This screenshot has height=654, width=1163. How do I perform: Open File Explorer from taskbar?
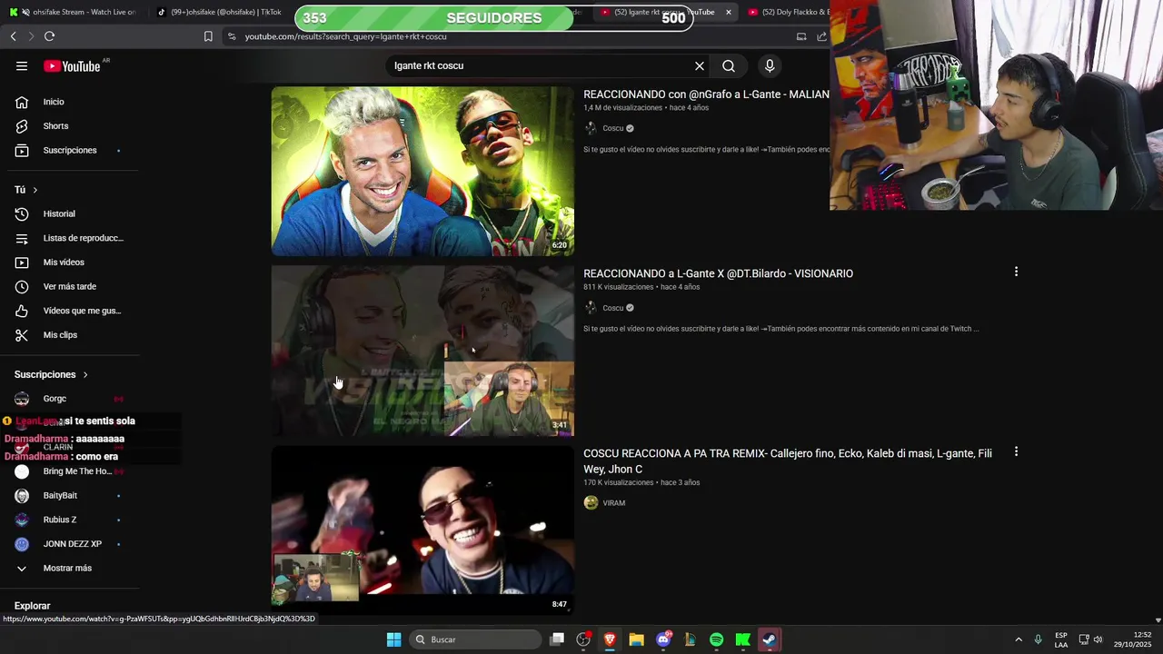[x=636, y=639]
